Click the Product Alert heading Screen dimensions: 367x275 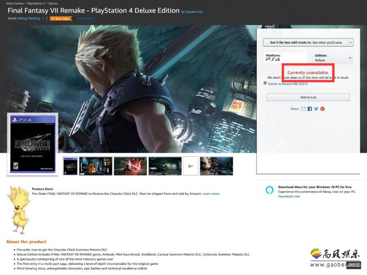tap(43, 189)
